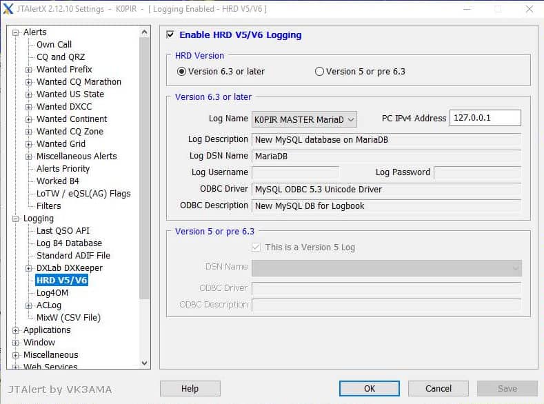Viewport: 544px width, 404px height.
Task: Select Wanted DXCC label in tree
Action: 64,106
